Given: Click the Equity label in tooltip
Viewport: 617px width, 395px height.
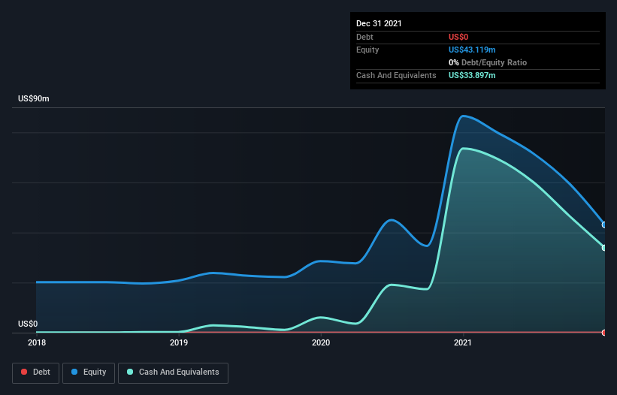Looking at the screenshot, I should (x=367, y=50).
